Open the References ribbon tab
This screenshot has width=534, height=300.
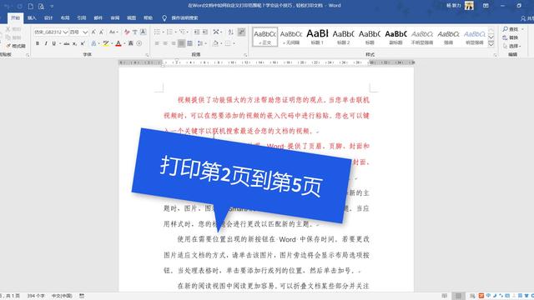tap(82, 17)
